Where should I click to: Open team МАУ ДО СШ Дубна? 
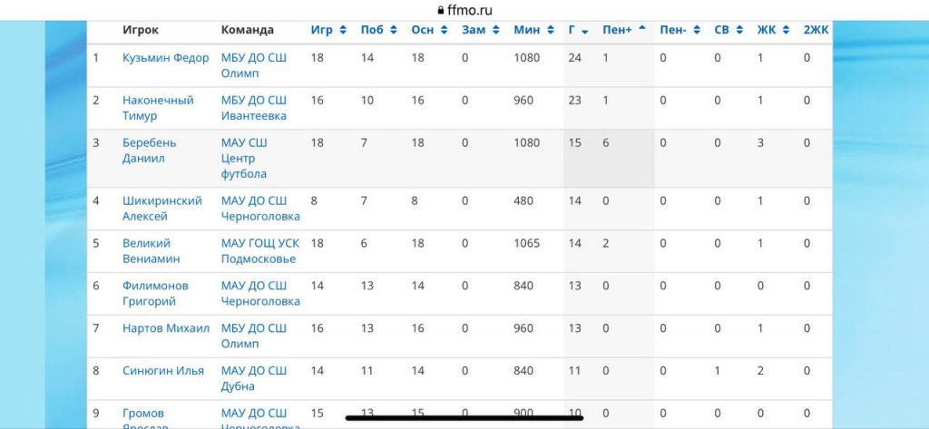(254, 378)
